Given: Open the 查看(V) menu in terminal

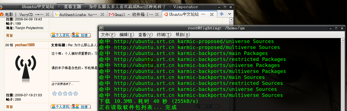Looking at the screenshot, I should (x=145, y=35).
